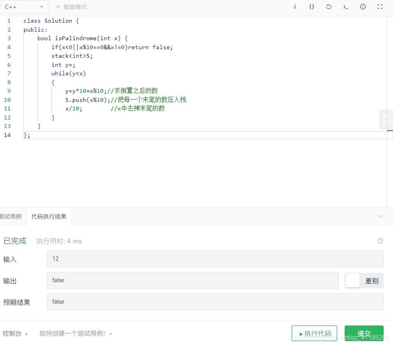Click the 执行用时: 4 ms text
393x345 pixels.
(x=59, y=241)
